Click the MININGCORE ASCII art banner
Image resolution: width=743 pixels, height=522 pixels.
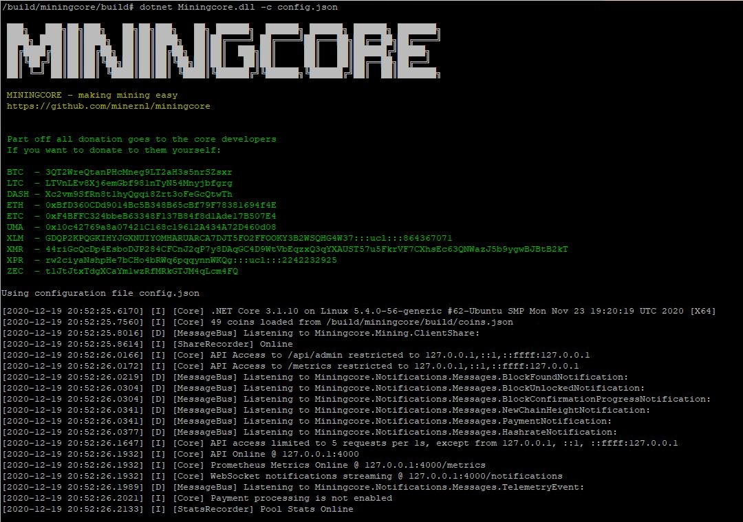point(223,50)
